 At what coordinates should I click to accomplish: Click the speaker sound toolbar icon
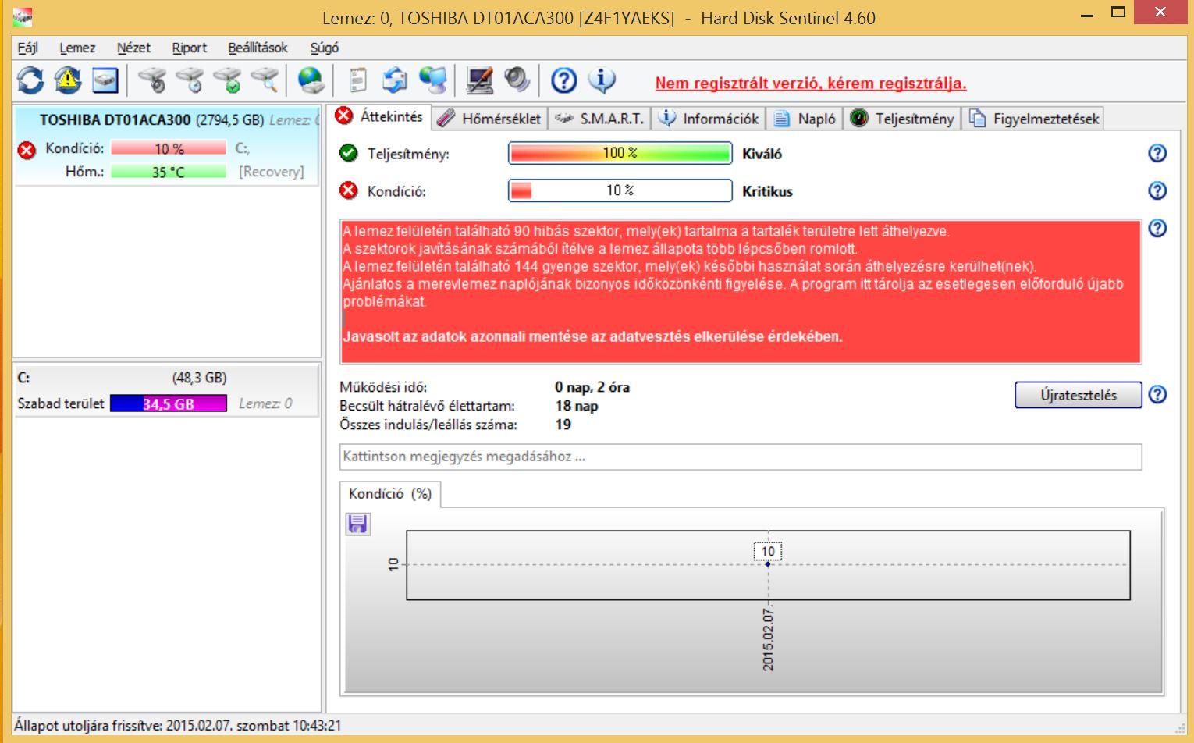pyautogui.click(x=517, y=80)
